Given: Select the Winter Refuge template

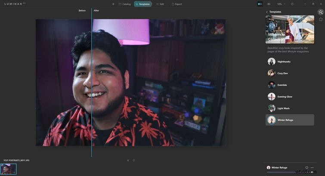Looking at the screenshot, I should pyautogui.click(x=290, y=120).
